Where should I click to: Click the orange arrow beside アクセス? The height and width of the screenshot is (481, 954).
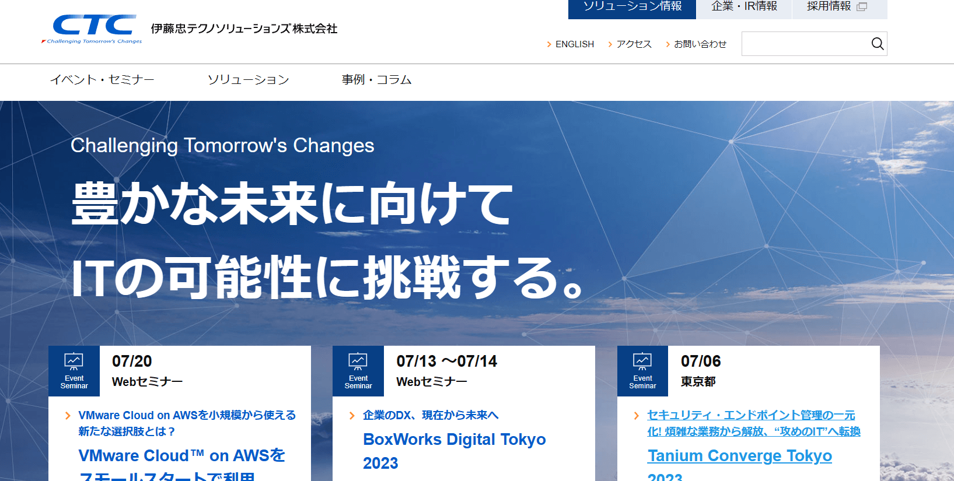610,44
